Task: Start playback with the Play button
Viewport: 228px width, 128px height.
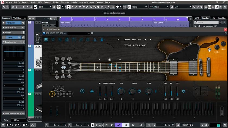Action: 133,125
